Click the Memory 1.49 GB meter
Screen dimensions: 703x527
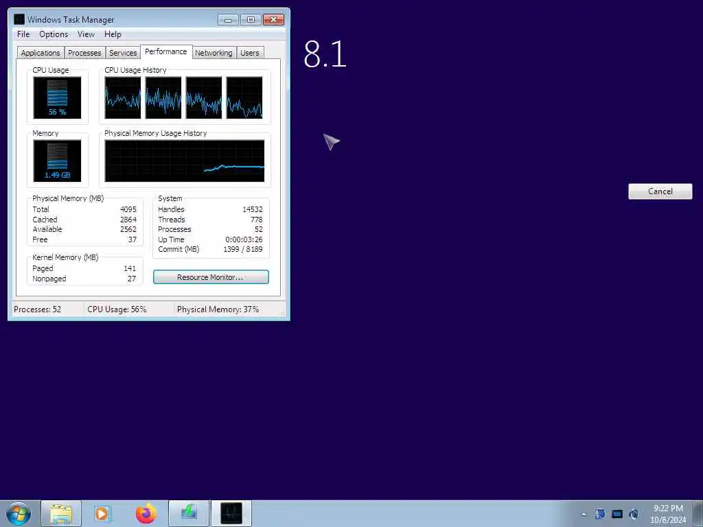(x=58, y=161)
